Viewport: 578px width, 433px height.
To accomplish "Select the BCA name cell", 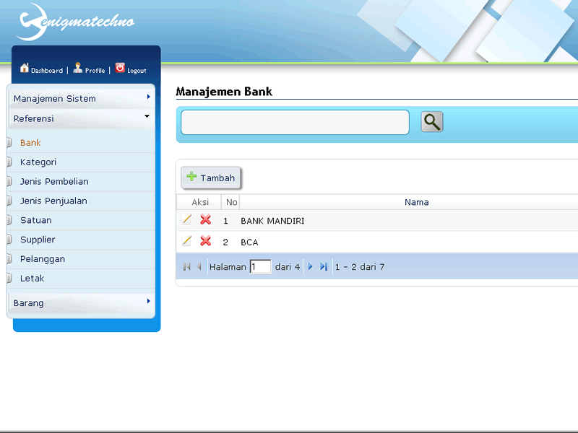I will pyautogui.click(x=249, y=242).
